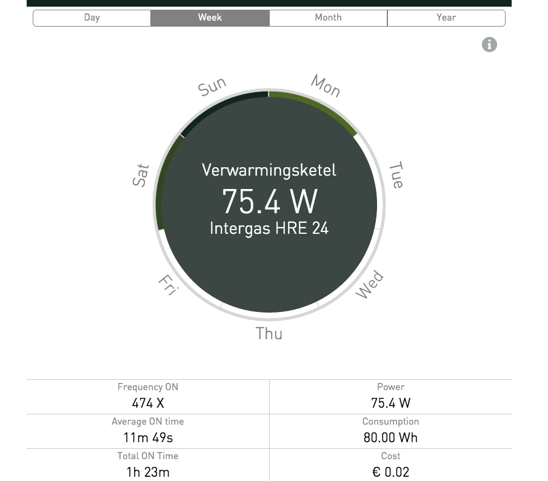Click the Cost value € 0.02
The image size is (548, 481).
point(391,473)
